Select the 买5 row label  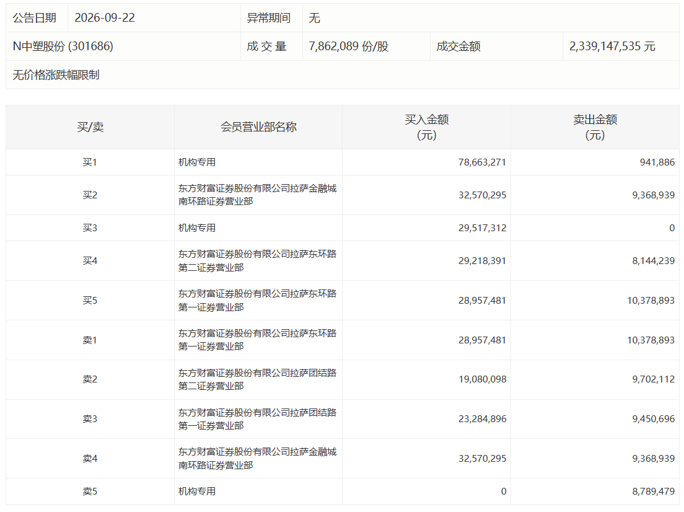[x=90, y=301]
